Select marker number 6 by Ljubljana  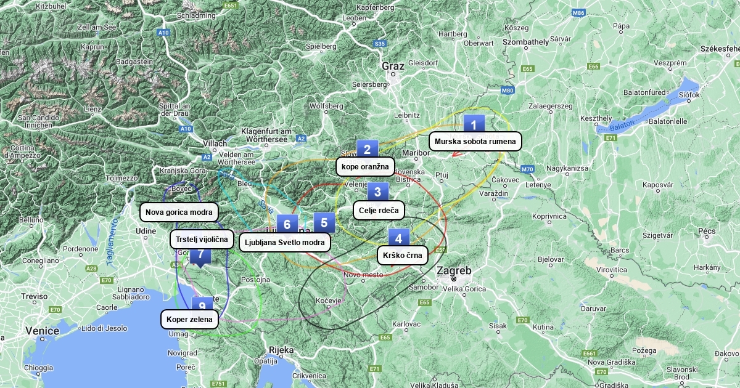click(x=287, y=224)
